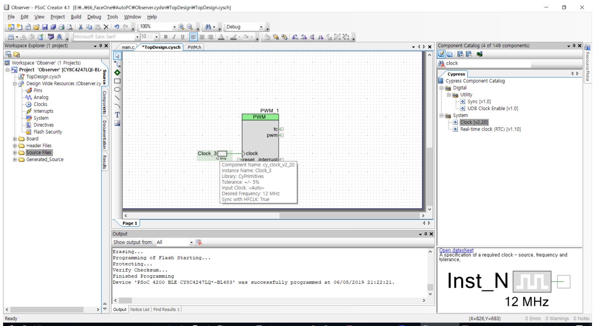Open the Build menu
This screenshot has height=326, width=595.
click(76, 17)
